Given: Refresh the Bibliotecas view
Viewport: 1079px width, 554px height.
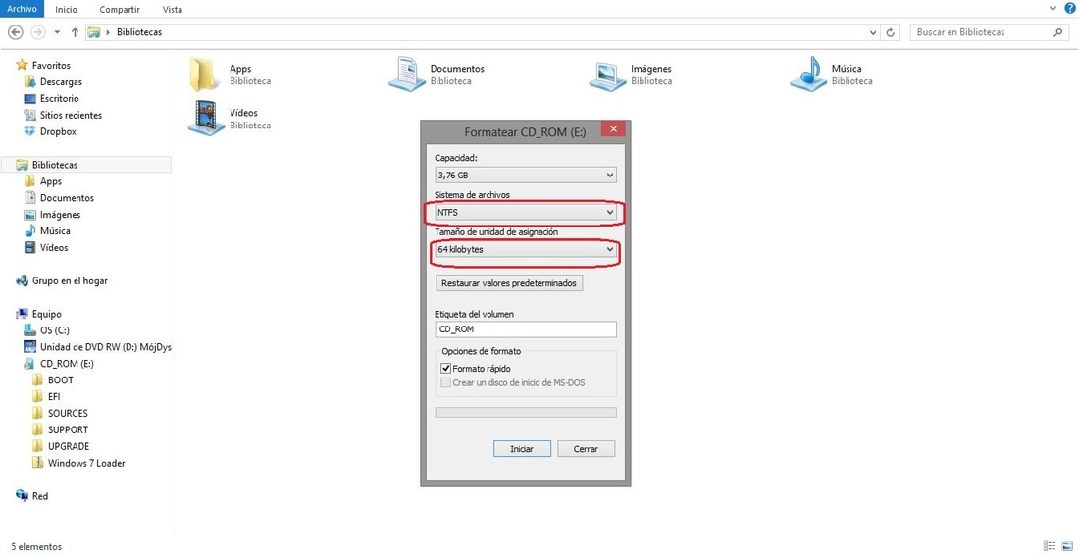Looking at the screenshot, I should pos(891,32).
